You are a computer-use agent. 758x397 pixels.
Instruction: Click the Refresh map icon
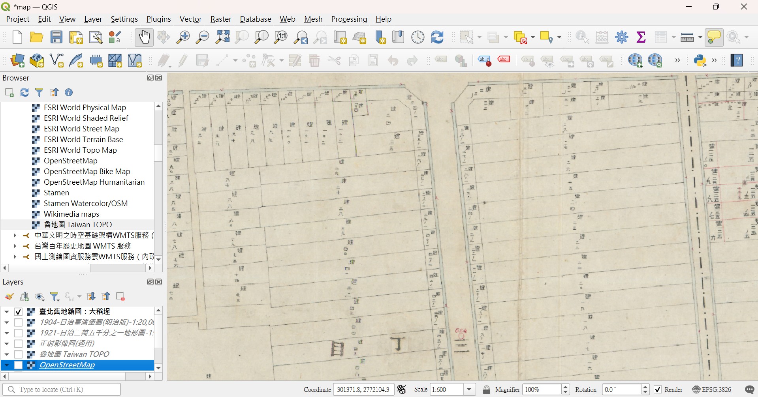pos(437,37)
